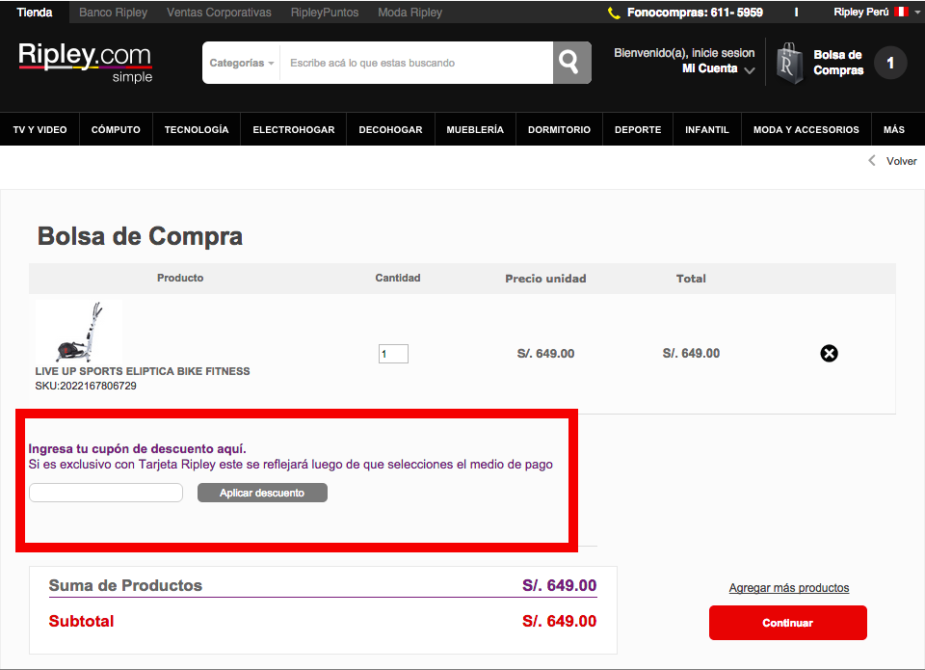Click the yellow phone icon
The image size is (925, 670).
pyautogui.click(x=614, y=13)
